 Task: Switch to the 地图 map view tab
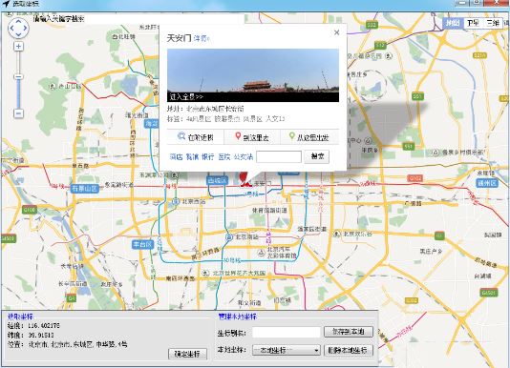pos(453,23)
